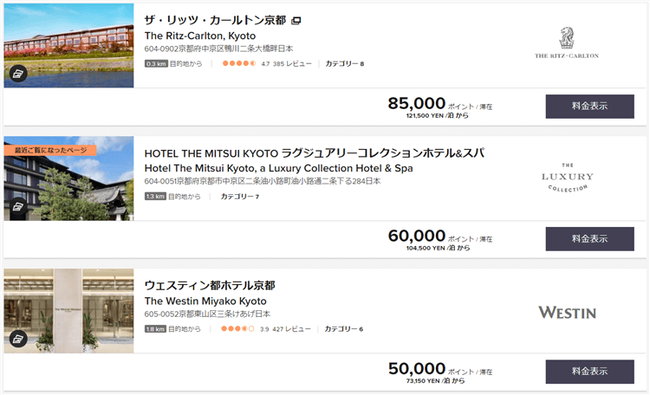Open the Hotel The Mitsui Kyoto gallery icon
The height and width of the screenshot is (395, 650).
18,207
